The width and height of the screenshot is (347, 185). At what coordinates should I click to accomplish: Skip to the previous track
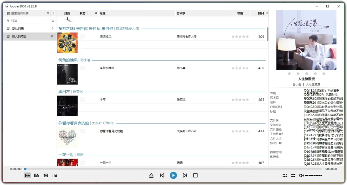click(162, 175)
